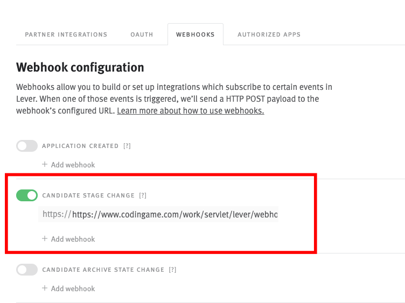Click the Application Created label
The image size is (405, 303).
click(80, 146)
